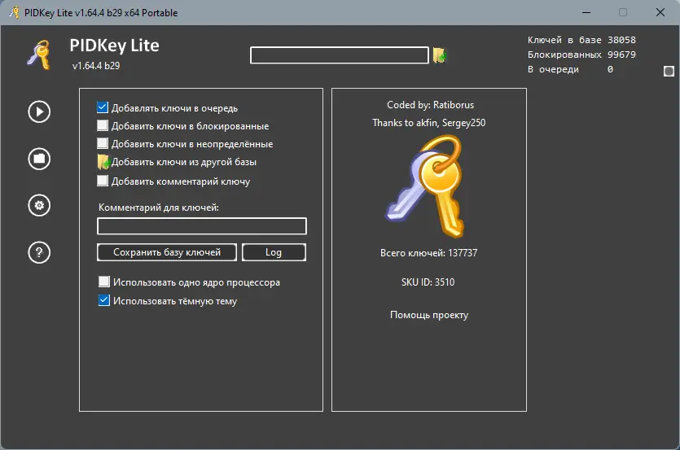
Task: Click the 'Всего ключей: 137737' text
Action: [428, 253]
